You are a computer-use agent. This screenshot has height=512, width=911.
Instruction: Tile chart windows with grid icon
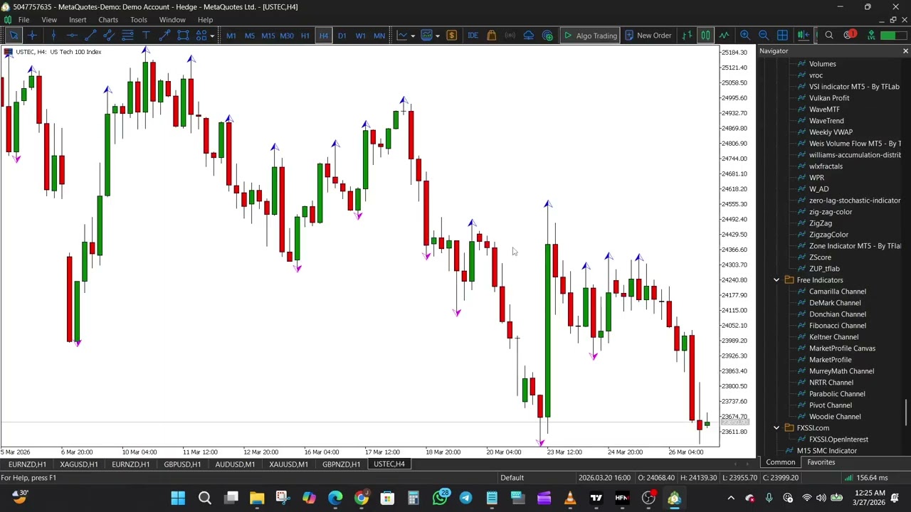click(x=782, y=36)
